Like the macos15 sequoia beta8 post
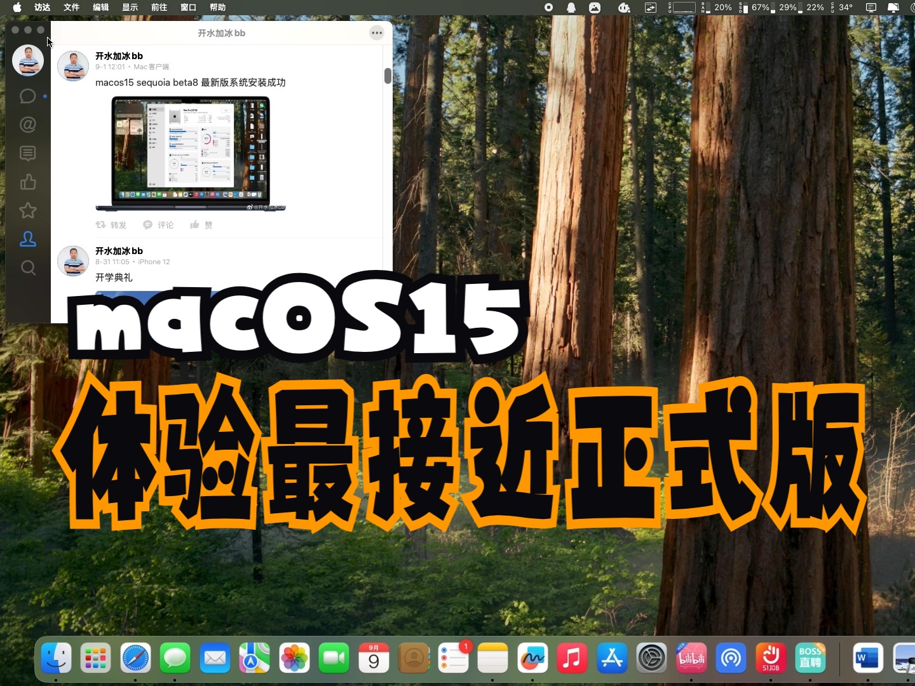This screenshot has height=686, width=915. [201, 225]
